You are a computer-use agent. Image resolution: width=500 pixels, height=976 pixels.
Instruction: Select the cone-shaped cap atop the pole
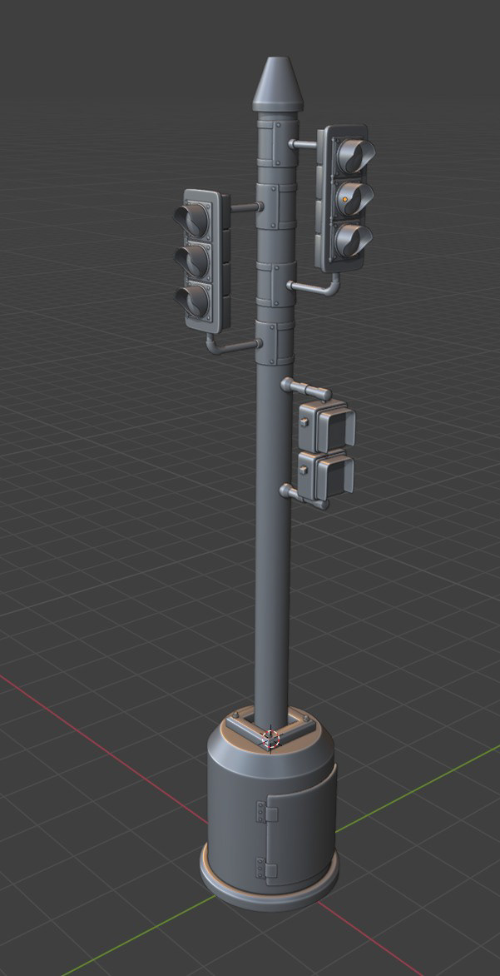point(277,85)
